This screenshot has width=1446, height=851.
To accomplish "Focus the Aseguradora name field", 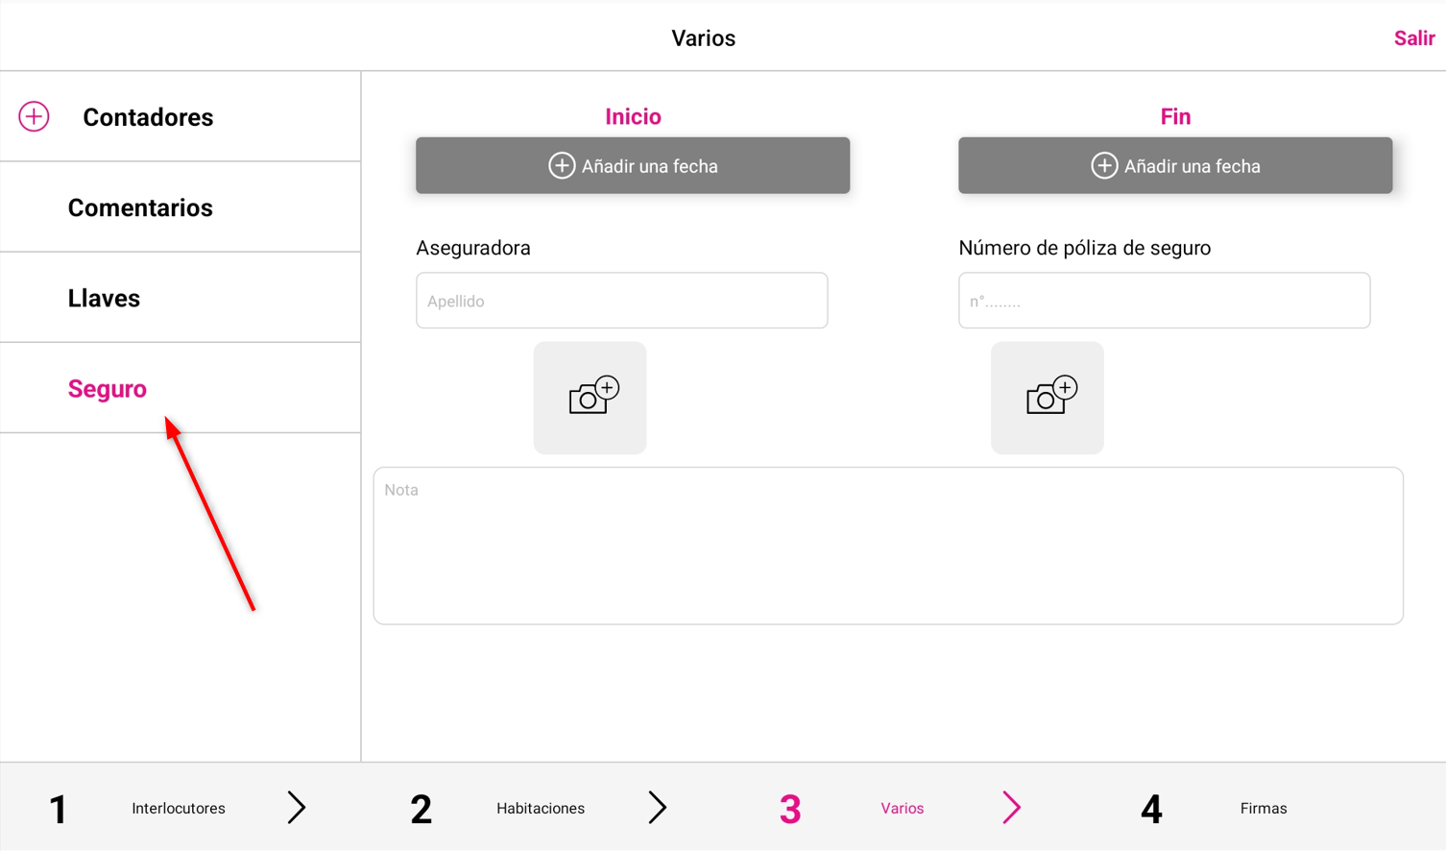I will 621,301.
